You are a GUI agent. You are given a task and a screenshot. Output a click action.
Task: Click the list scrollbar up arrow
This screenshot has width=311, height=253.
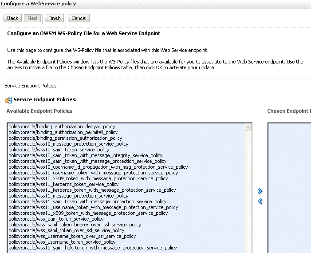pyautogui.click(x=248, y=127)
